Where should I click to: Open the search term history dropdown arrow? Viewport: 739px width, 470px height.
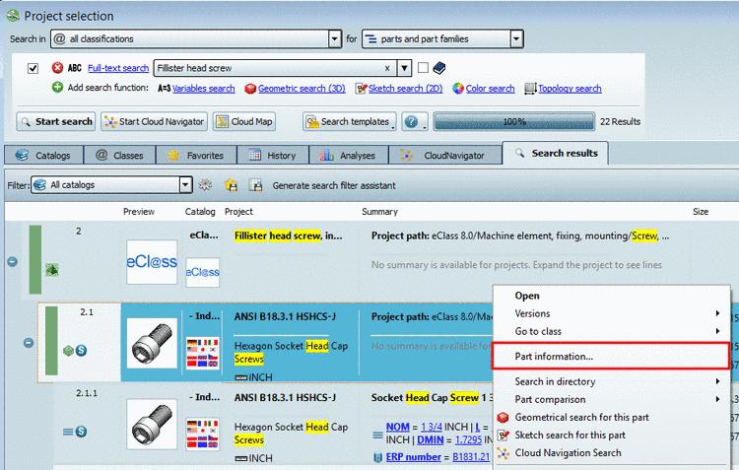coord(404,68)
